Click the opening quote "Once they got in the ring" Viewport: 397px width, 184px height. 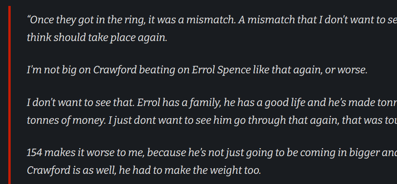coord(86,20)
